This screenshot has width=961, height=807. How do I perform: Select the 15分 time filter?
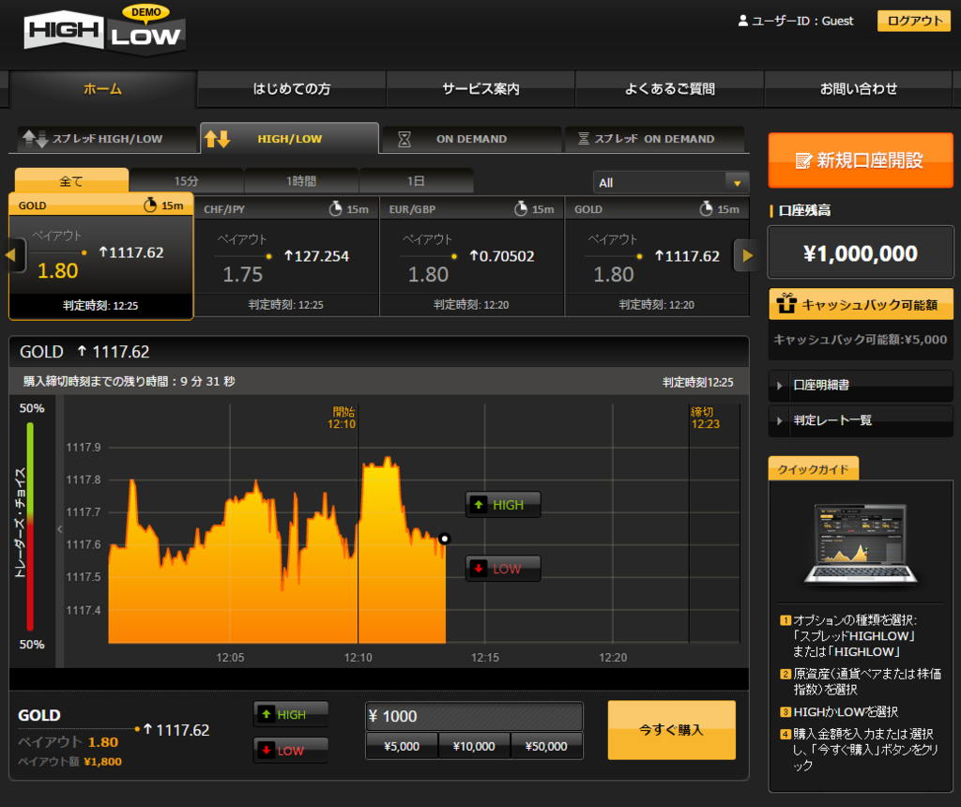(x=187, y=181)
